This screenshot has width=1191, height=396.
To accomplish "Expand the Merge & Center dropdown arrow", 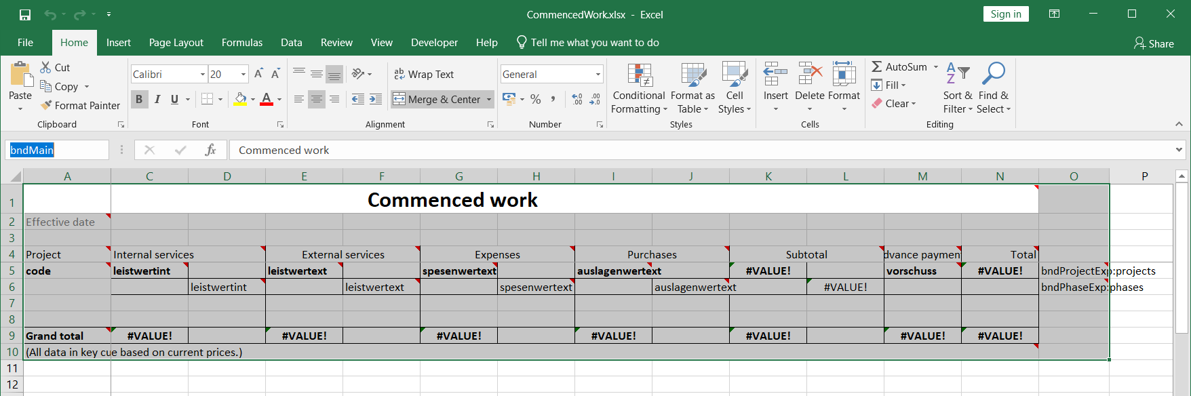I will pyautogui.click(x=489, y=99).
